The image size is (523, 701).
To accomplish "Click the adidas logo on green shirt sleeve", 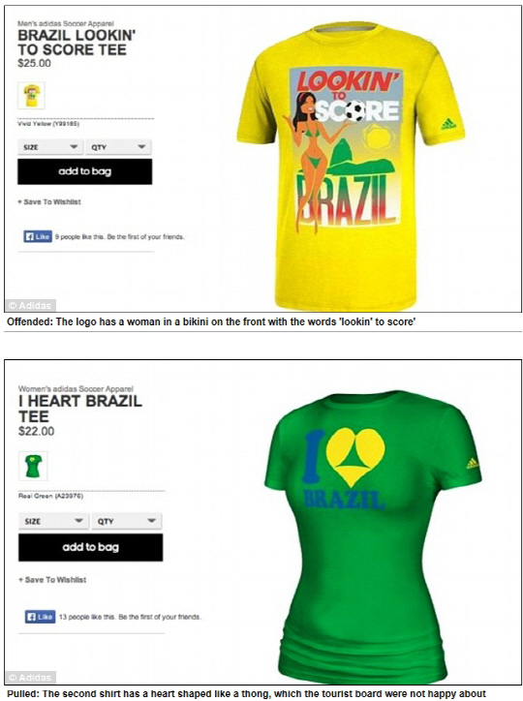I will 472,463.
